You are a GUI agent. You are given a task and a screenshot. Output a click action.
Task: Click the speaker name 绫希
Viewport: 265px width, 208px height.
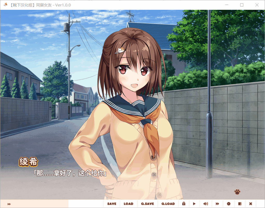click(28, 162)
